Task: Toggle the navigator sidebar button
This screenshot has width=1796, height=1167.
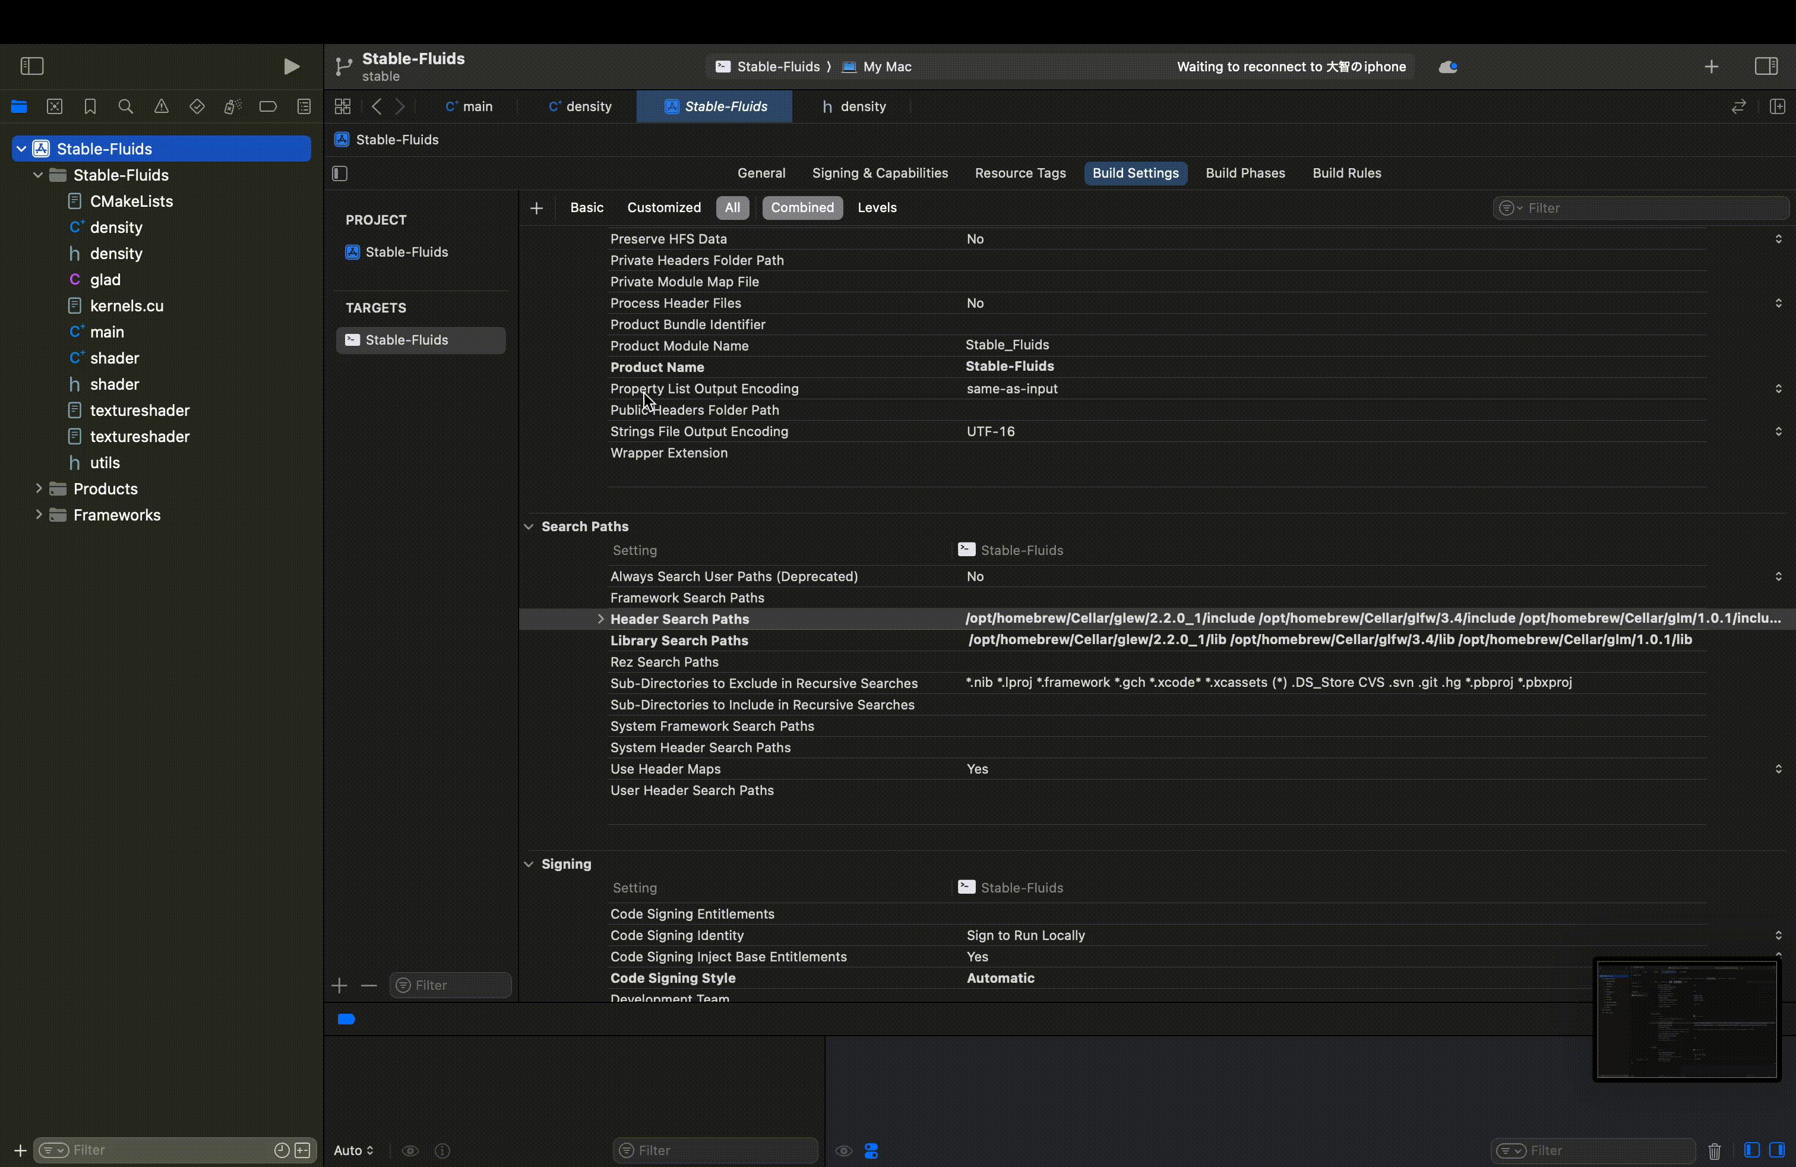Action: coord(31,67)
